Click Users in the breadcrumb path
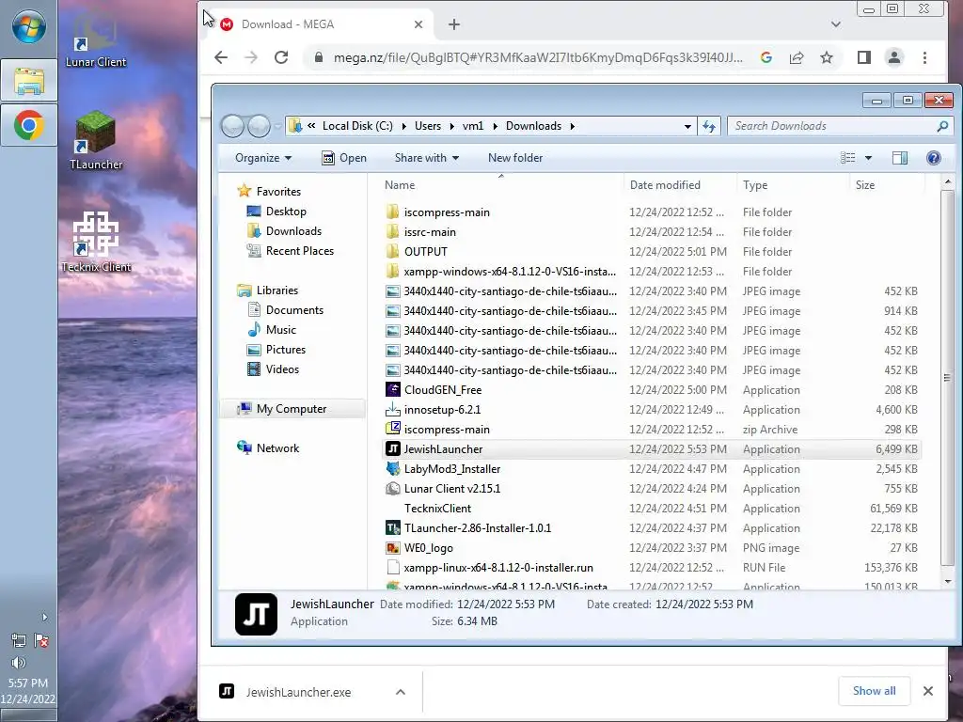The width and height of the screenshot is (963, 722). point(428,126)
